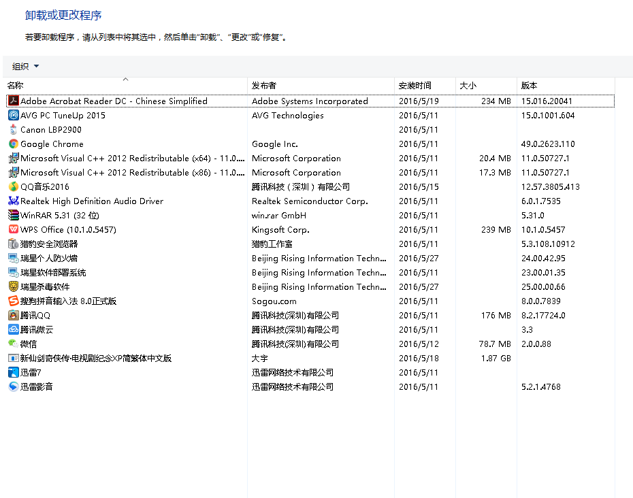Click size value 176 MB

(x=496, y=316)
